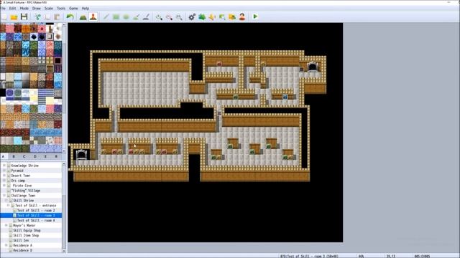Open the Edit menu
460x258 pixels.
coord(13,9)
